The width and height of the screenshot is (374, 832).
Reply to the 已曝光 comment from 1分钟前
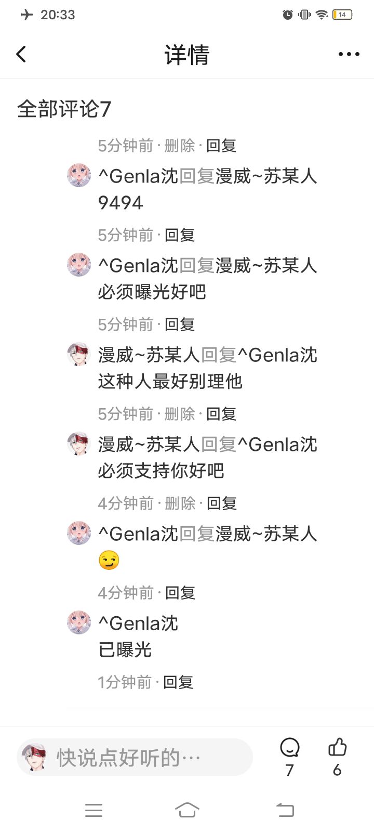coord(178,682)
